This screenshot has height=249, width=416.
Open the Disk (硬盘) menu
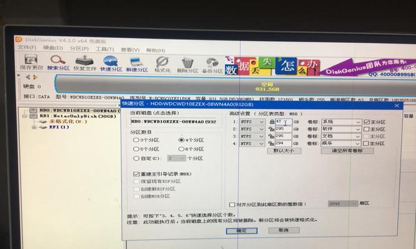(53, 48)
